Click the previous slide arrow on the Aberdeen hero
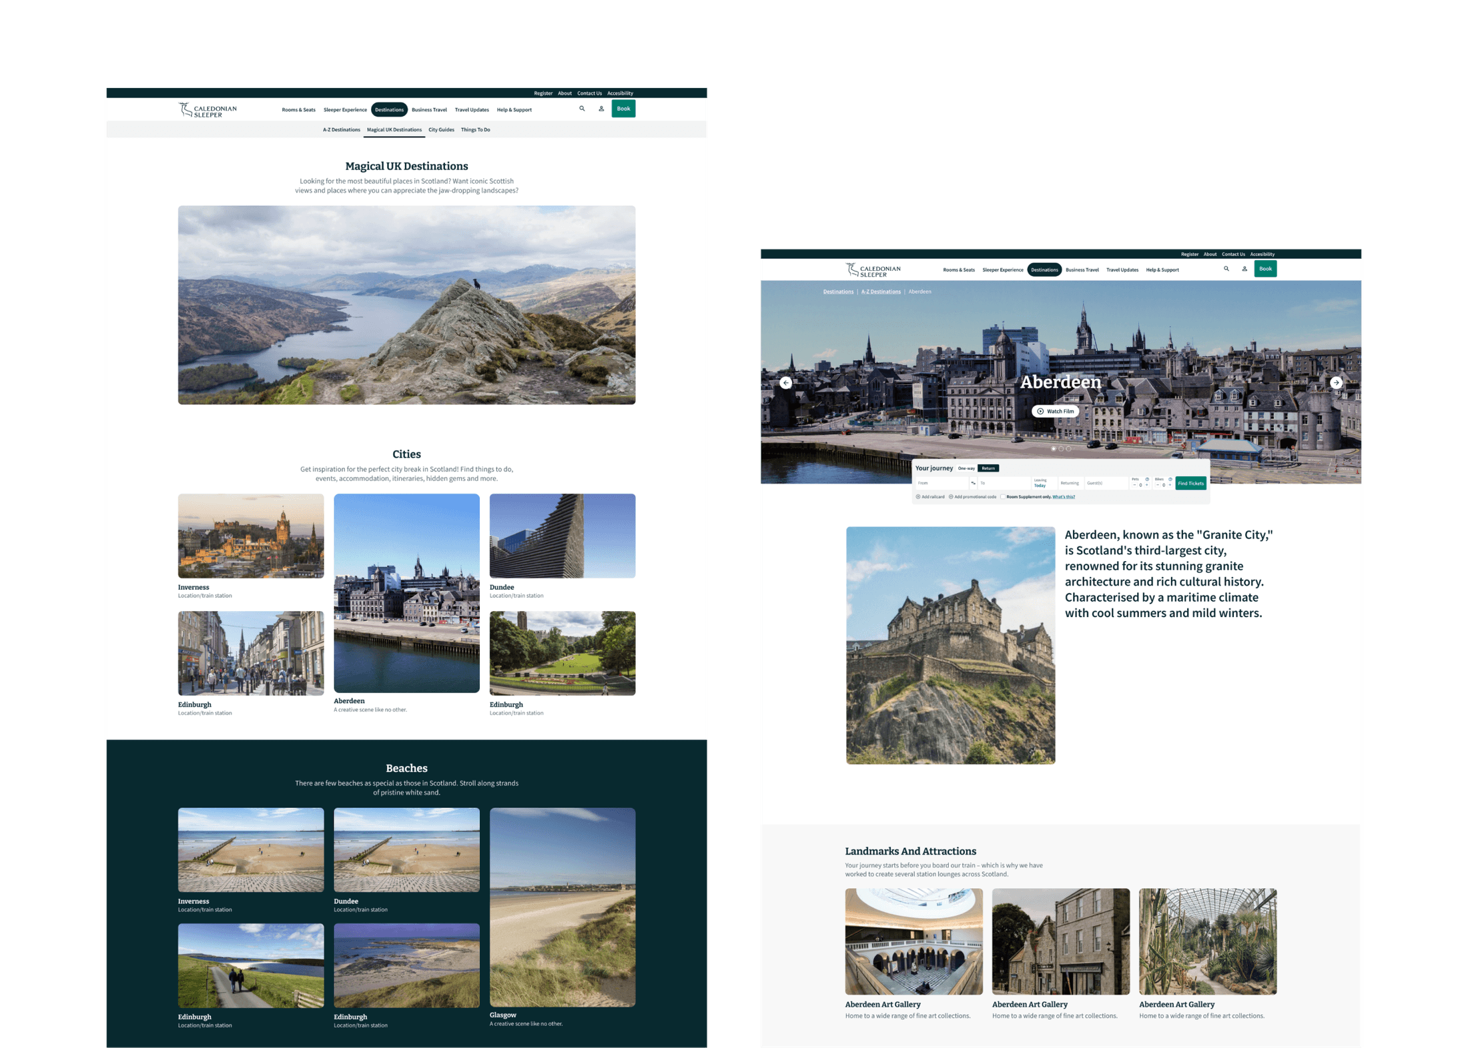Viewport: 1468px width, 1048px height. pos(786,383)
